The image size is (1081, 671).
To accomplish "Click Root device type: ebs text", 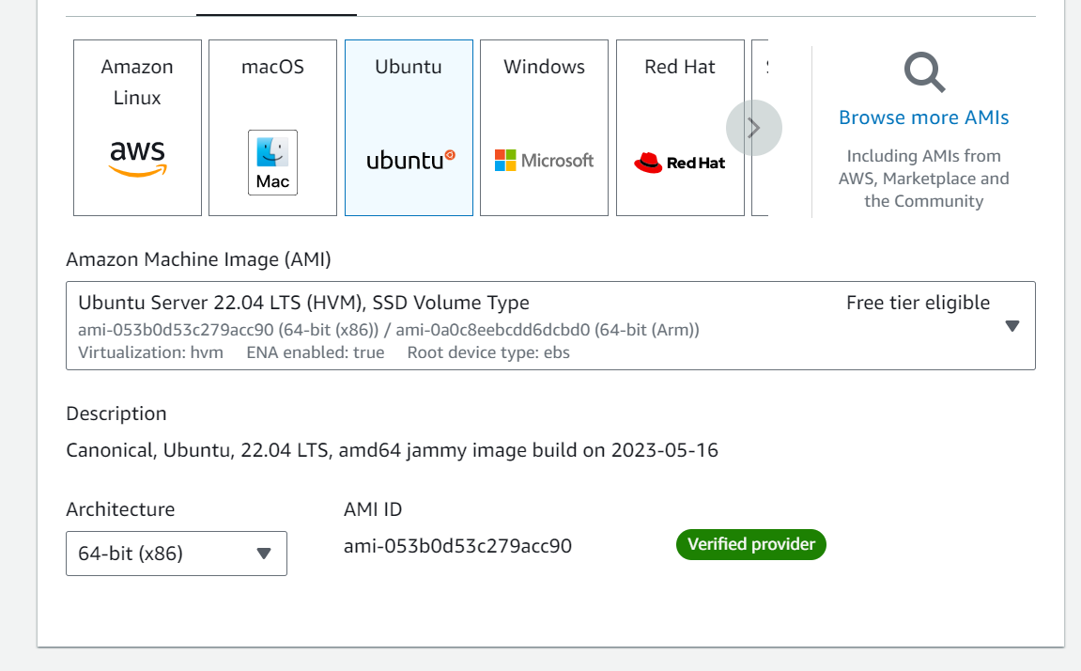I will tap(488, 353).
